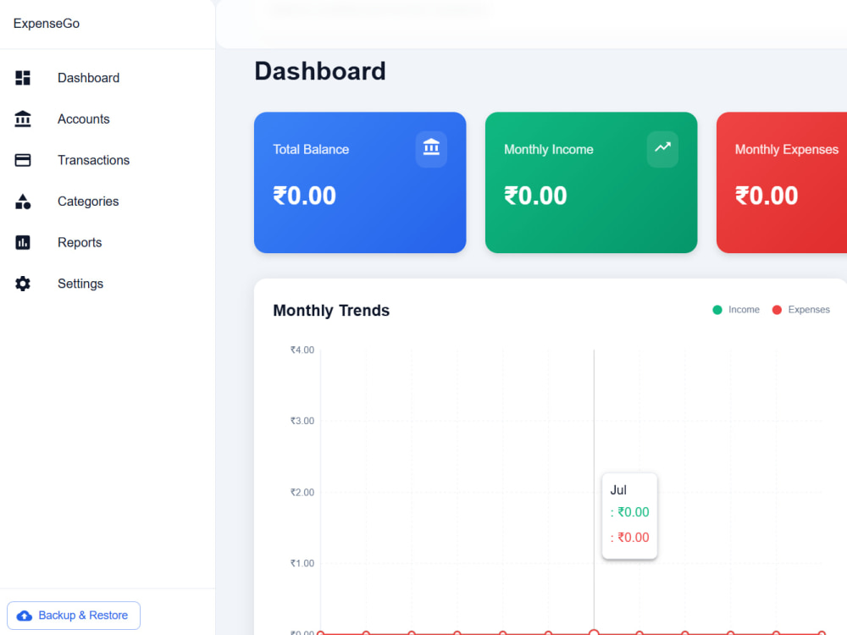The height and width of the screenshot is (635, 847).
Task: Click the Settings gear icon
Action: 23,284
